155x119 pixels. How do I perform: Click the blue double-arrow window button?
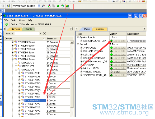tap(130, 16)
